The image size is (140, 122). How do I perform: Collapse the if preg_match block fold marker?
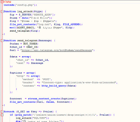point(2,115)
